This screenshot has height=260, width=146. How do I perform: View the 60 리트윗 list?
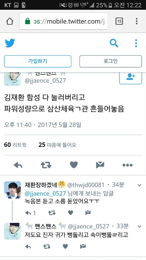click(x=15, y=145)
